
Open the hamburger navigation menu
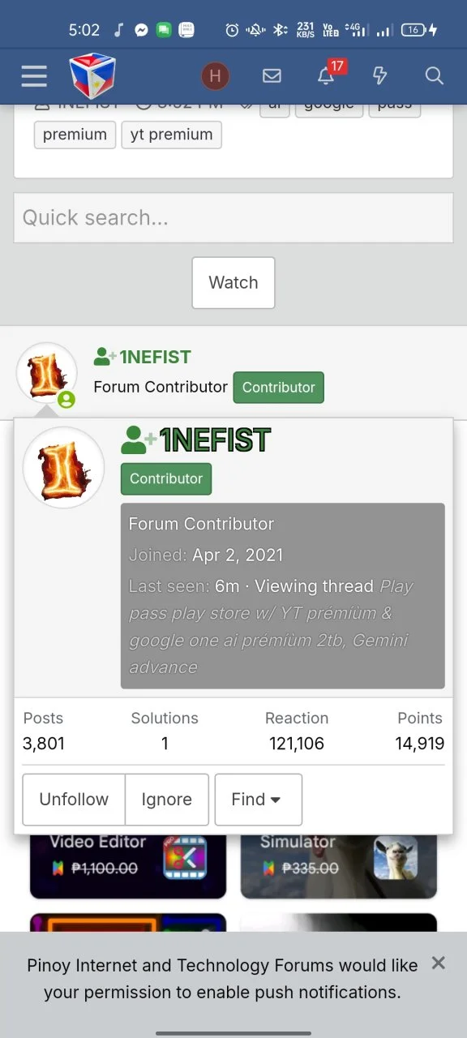point(34,76)
